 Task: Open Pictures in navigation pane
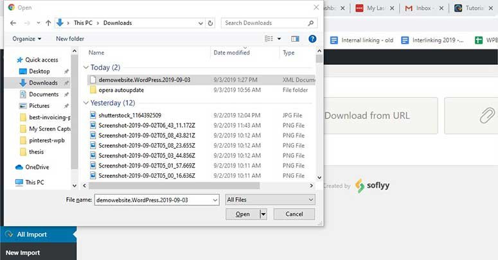[39, 106]
